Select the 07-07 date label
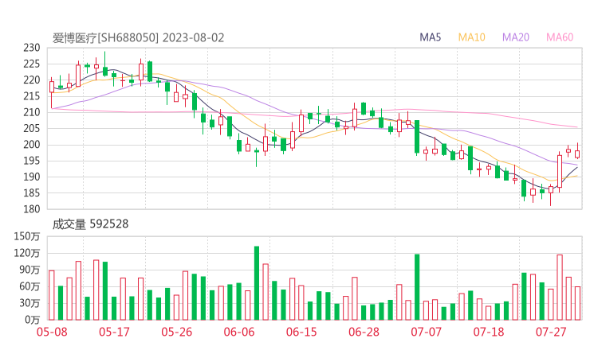590x350 pixels. (x=426, y=332)
